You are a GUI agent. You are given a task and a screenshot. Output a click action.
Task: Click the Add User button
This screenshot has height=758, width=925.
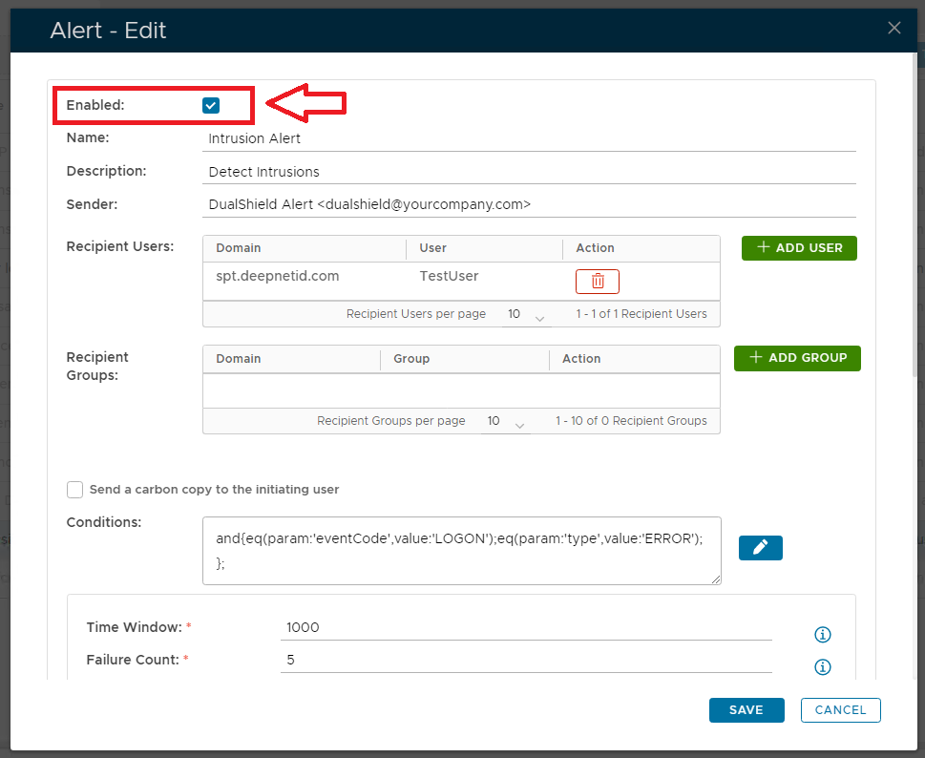pos(799,248)
